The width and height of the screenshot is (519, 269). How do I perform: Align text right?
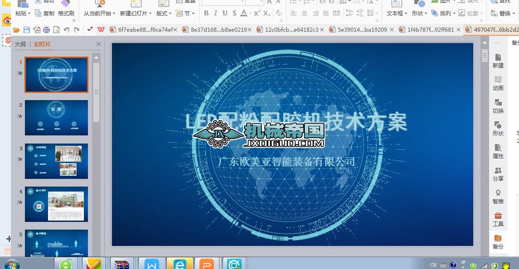(316, 13)
